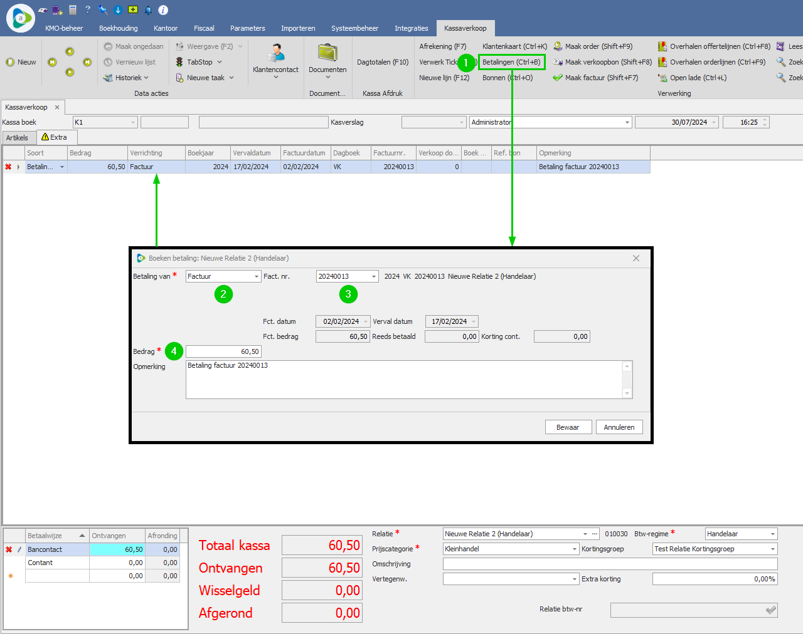Click the Maak order icon
The width and height of the screenshot is (803, 634).
click(558, 46)
